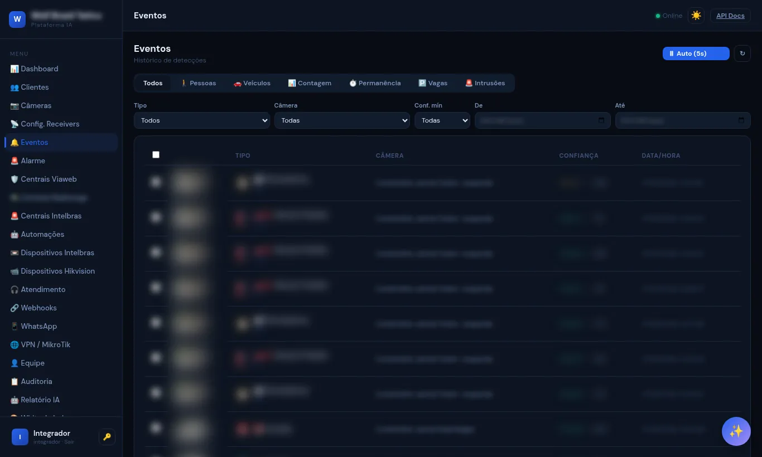Click the Eventos sidebar item

61,142
